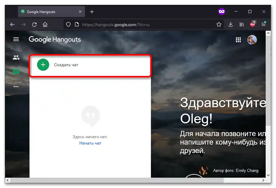Open the Adblock extension icon
The image size is (276, 188).
pos(253,24)
